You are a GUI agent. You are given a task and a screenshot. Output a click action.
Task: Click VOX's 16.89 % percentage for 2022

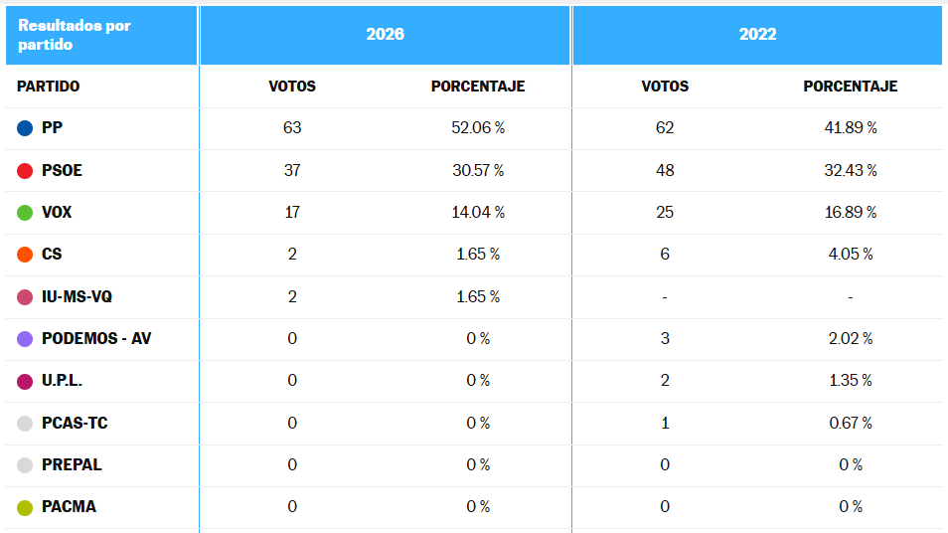(x=851, y=213)
